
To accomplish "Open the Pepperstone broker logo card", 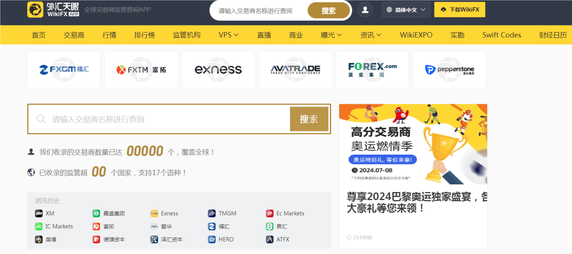I will point(449,70).
